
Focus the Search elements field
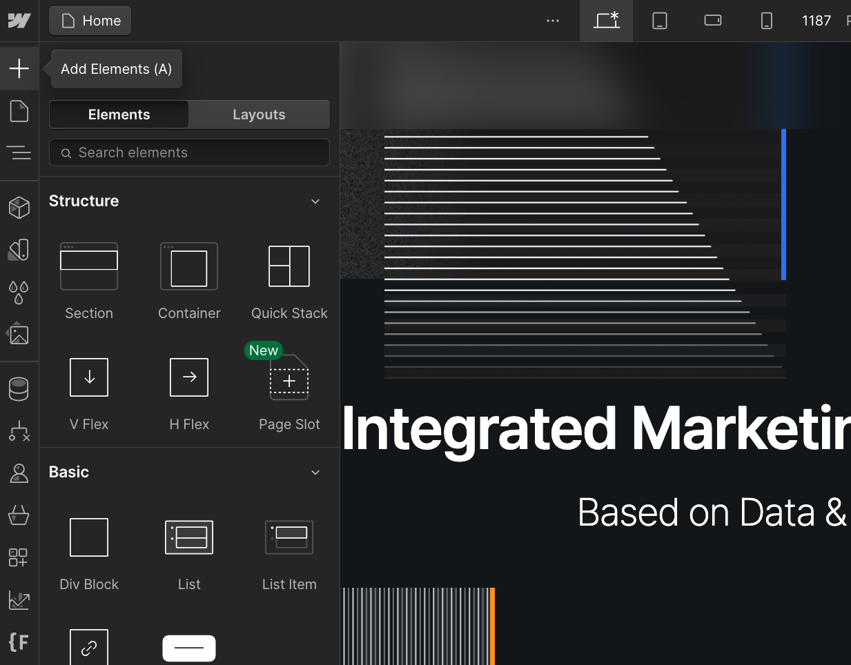point(189,152)
